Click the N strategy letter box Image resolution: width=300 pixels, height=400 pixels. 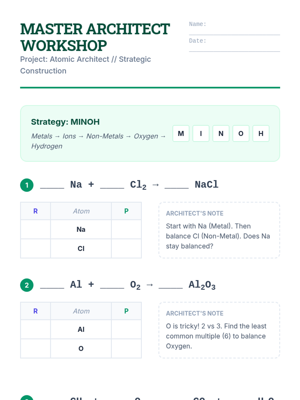221,133
